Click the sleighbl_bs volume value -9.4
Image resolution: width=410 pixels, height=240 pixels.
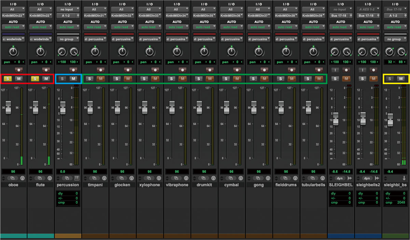[x=390, y=172]
